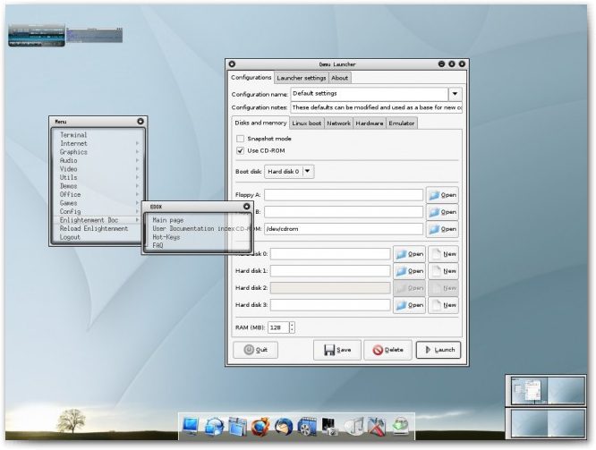Expand the Configuration name dropdown
Image resolution: width=596 pixels, height=450 pixels.
click(x=454, y=93)
